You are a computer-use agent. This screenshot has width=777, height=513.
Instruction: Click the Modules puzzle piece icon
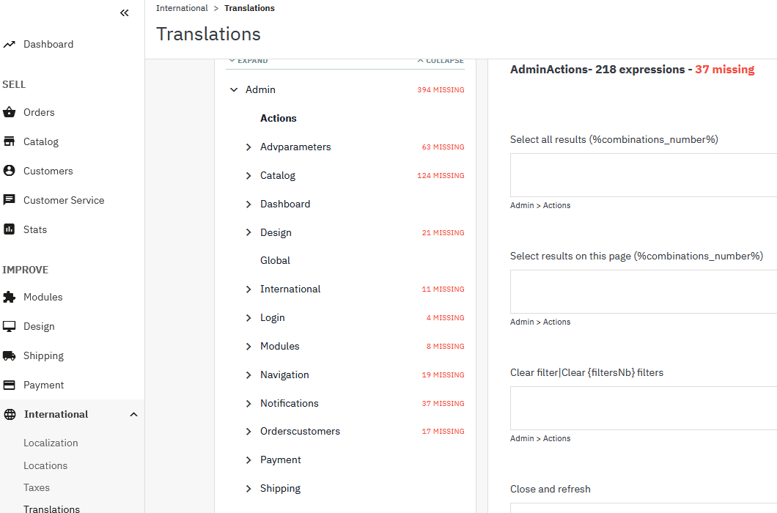coord(9,297)
